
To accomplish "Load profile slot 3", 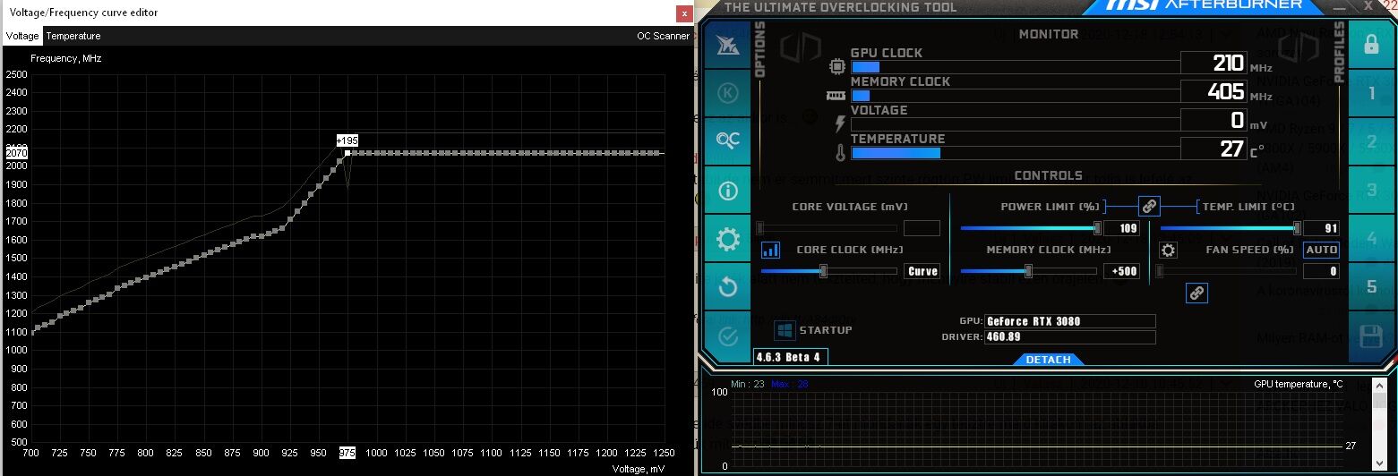I will [x=1371, y=191].
